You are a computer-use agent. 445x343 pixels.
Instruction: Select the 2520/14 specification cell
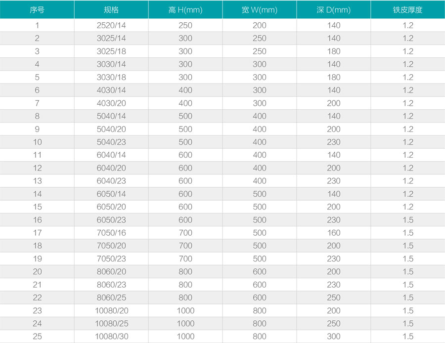pos(111,25)
